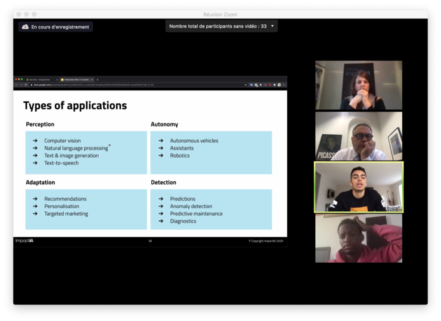Screen dimensions: 441x321
Task: Select the video tile of woman at top
Action: tap(358, 85)
